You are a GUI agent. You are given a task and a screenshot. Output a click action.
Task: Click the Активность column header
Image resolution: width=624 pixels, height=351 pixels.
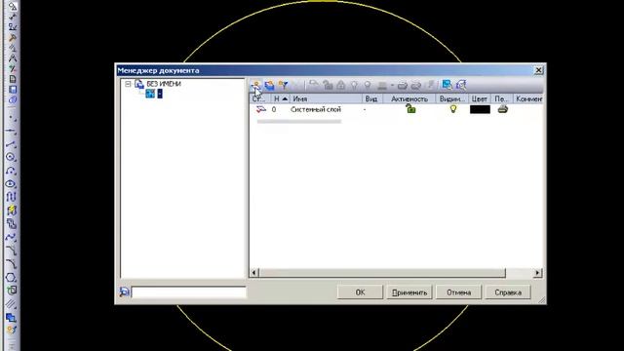409,98
